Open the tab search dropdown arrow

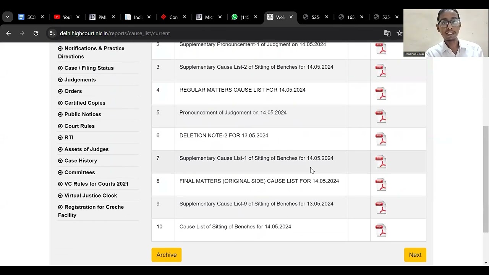pos(8,17)
